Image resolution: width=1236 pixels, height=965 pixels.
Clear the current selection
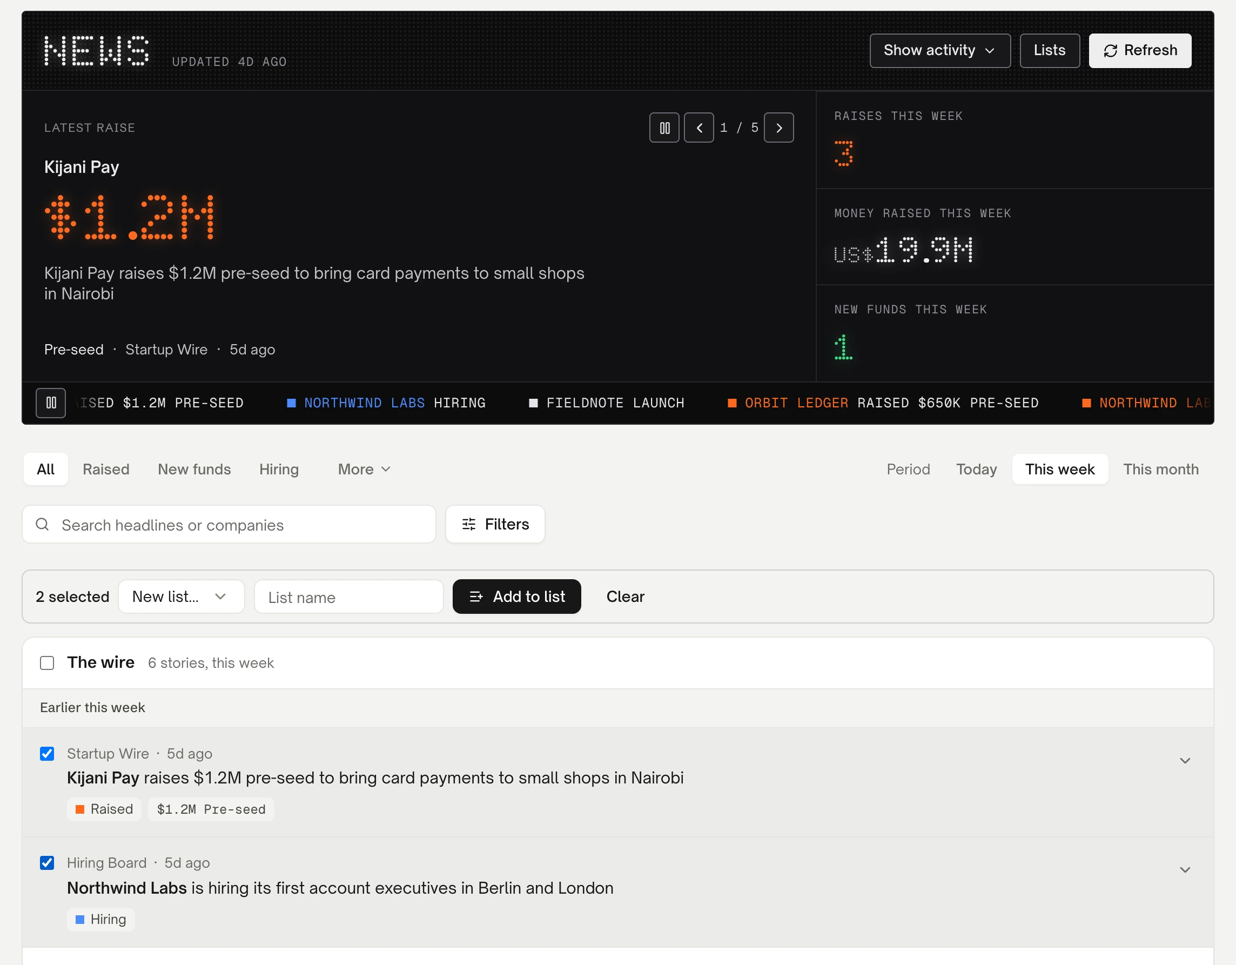tap(625, 597)
